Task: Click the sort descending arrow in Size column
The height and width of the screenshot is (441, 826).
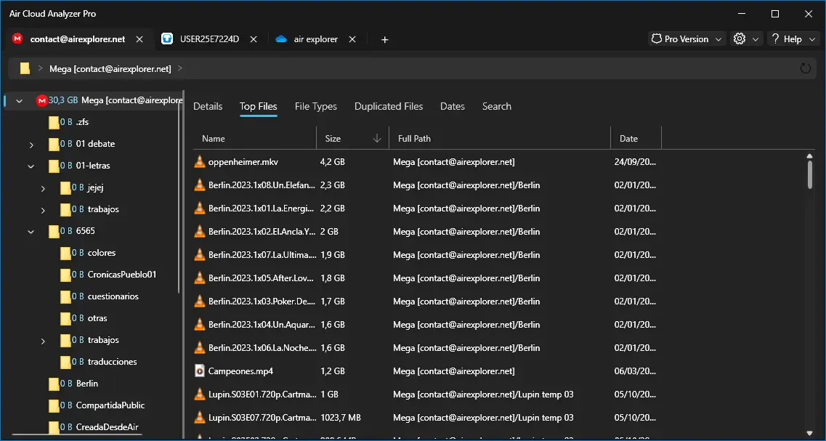Action: [376, 139]
